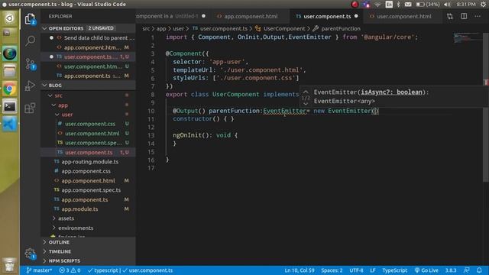489x275 pixels.
Task: Open the Run and Debug view
Action: pos(30,86)
